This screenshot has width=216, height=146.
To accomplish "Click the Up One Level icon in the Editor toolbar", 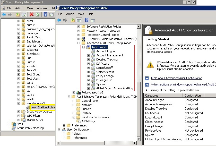I will click(x=73, y=20).
